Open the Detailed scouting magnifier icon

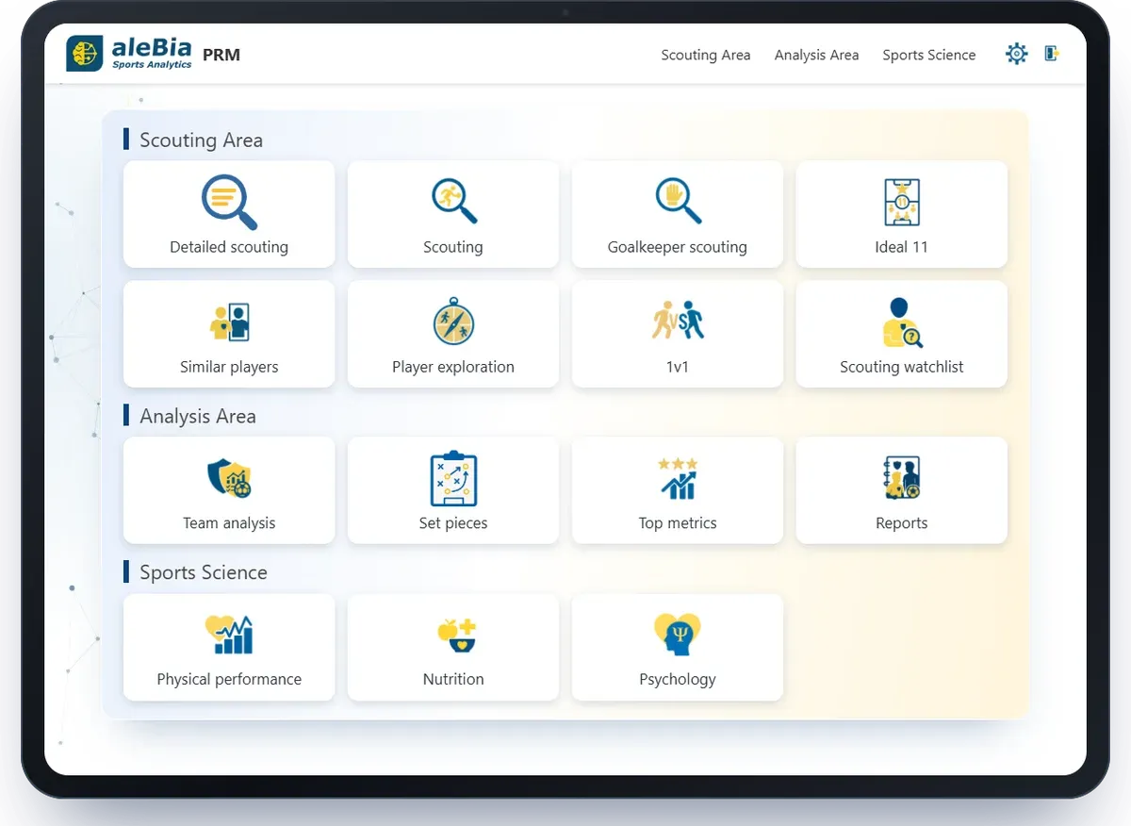coord(229,203)
